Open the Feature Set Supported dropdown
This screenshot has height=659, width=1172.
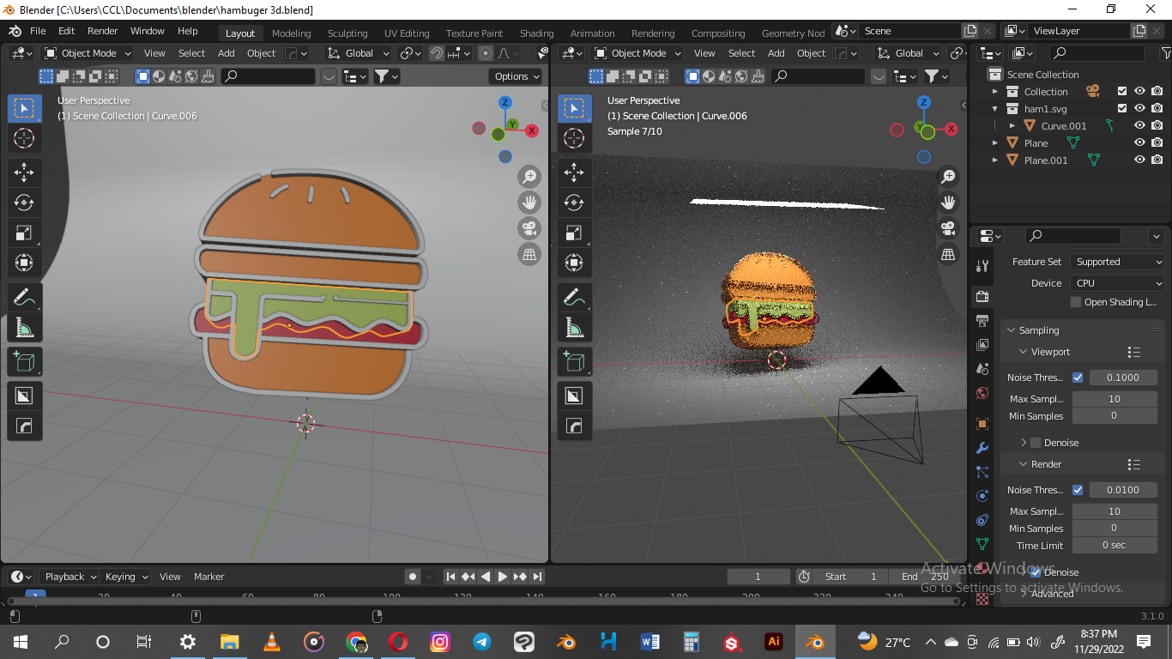pyautogui.click(x=1117, y=262)
